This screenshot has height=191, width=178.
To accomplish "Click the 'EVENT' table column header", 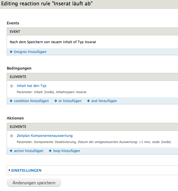I will click(15, 32).
